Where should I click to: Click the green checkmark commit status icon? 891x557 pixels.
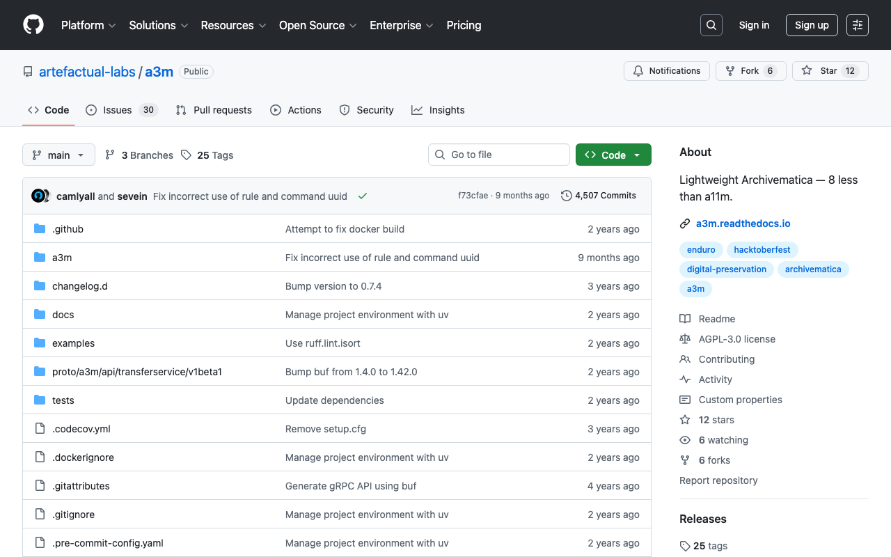pyautogui.click(x=363, y=196)
